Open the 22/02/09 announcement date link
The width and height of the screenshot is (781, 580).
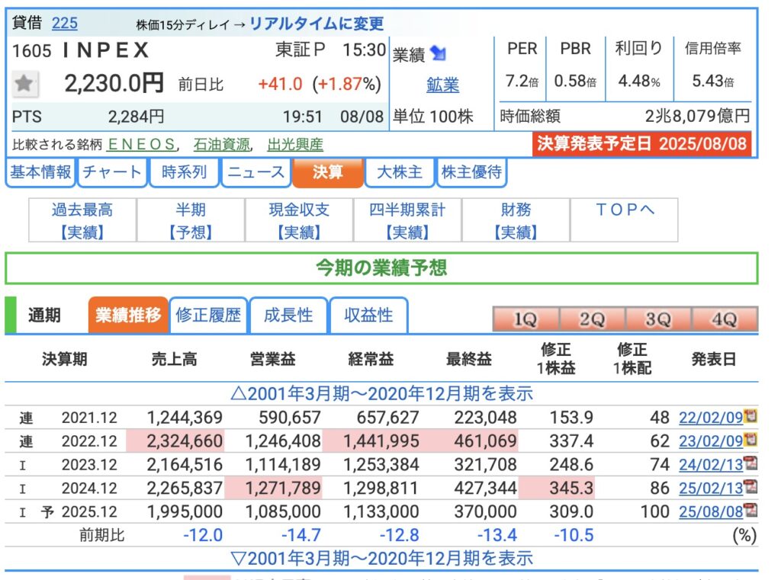pyautogui.click(x=711, y=417)
